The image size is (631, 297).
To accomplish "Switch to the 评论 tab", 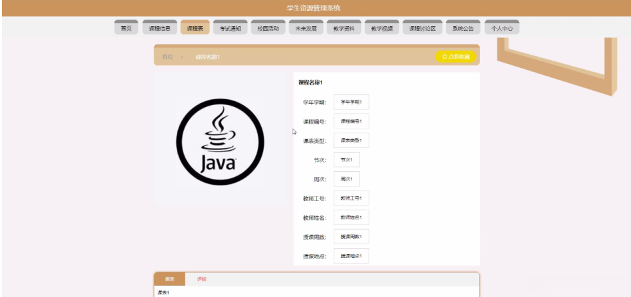I will [202, 279].
